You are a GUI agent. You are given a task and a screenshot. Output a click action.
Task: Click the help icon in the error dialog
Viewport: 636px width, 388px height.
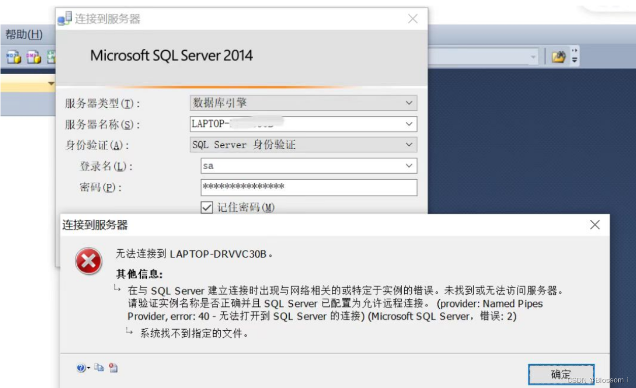pyautogui.click(x=81, y=368)
